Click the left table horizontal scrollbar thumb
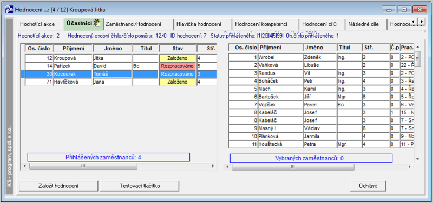 point(83,166)
